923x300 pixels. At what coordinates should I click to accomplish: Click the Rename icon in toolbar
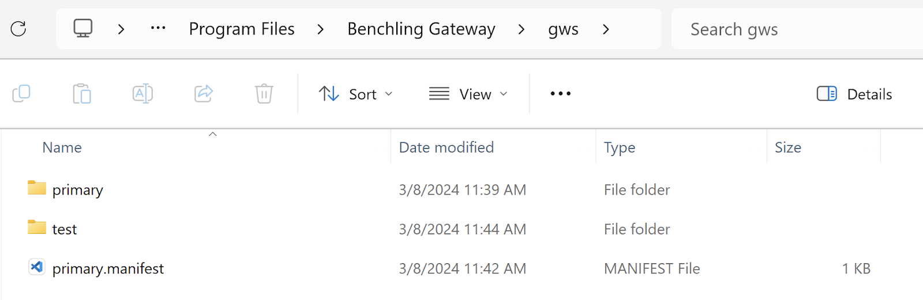(x=142, y=93)
